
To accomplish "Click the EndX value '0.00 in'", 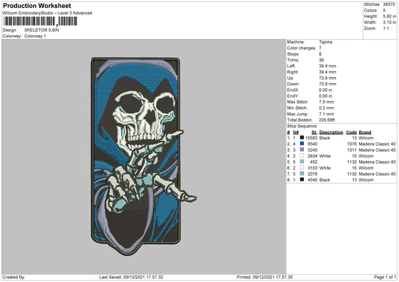I will tap(325, 90).
